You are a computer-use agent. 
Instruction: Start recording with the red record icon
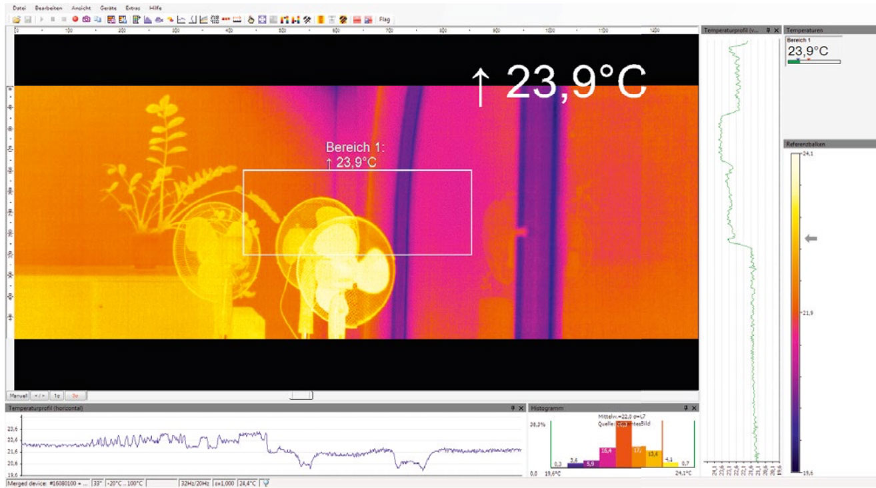pos(75,21)
